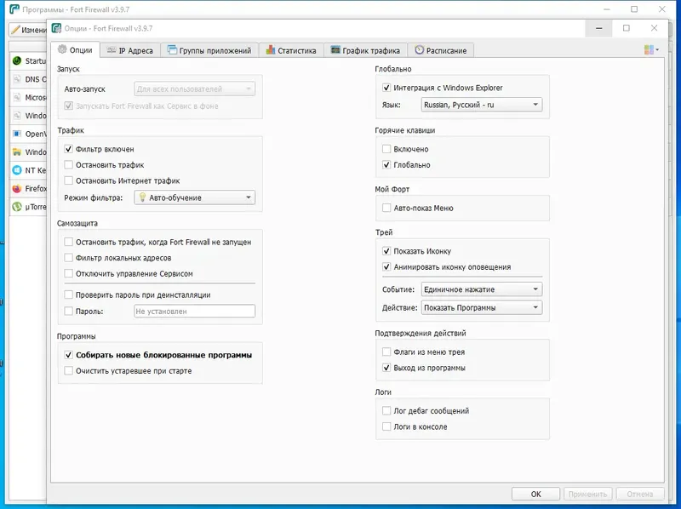
Task: Toggle Фильтр включен checkbox
Action: tap(68, 149)
